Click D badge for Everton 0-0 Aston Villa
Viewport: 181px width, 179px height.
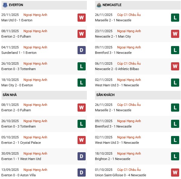click(81, 172)
